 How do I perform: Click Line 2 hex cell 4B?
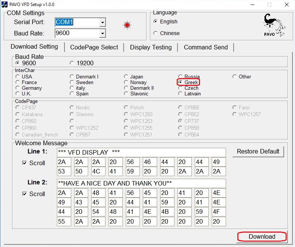pyautogui.click(x=167, y=212)
